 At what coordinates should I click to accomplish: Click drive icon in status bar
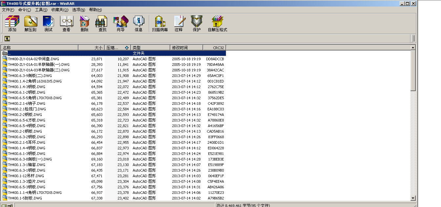point(4,205)
